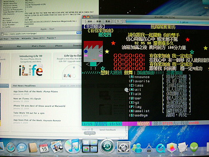Viewport: 209px width, 157px height.
Task: Open Now on iTunes: It's Oprah headline
Action: click(x=27, y=99)
